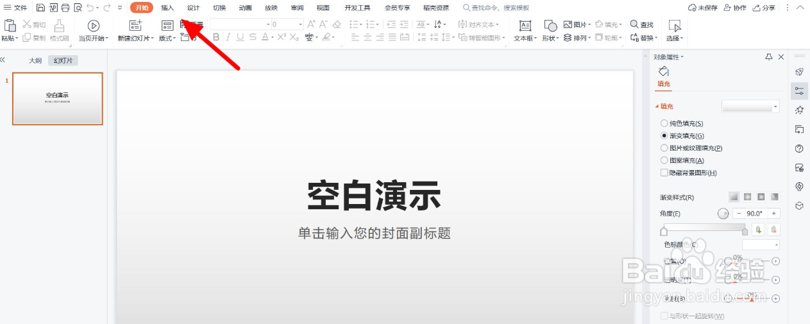
Task: Click the Subscript X₂ icon
Action: click(294, 37)
